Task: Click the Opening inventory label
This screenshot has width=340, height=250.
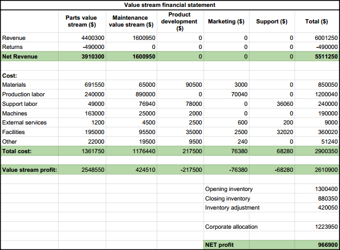Action: point(229,189)
